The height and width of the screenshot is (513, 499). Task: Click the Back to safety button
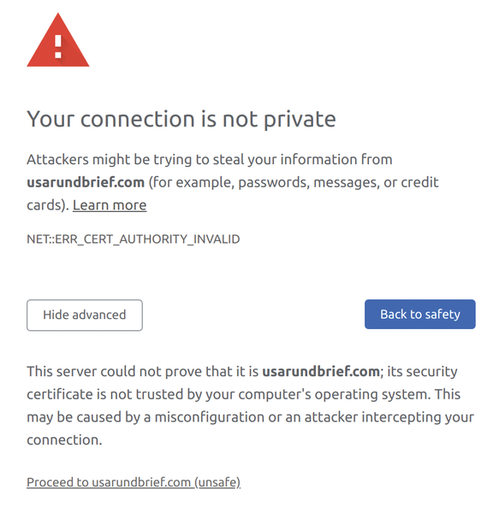420,314
